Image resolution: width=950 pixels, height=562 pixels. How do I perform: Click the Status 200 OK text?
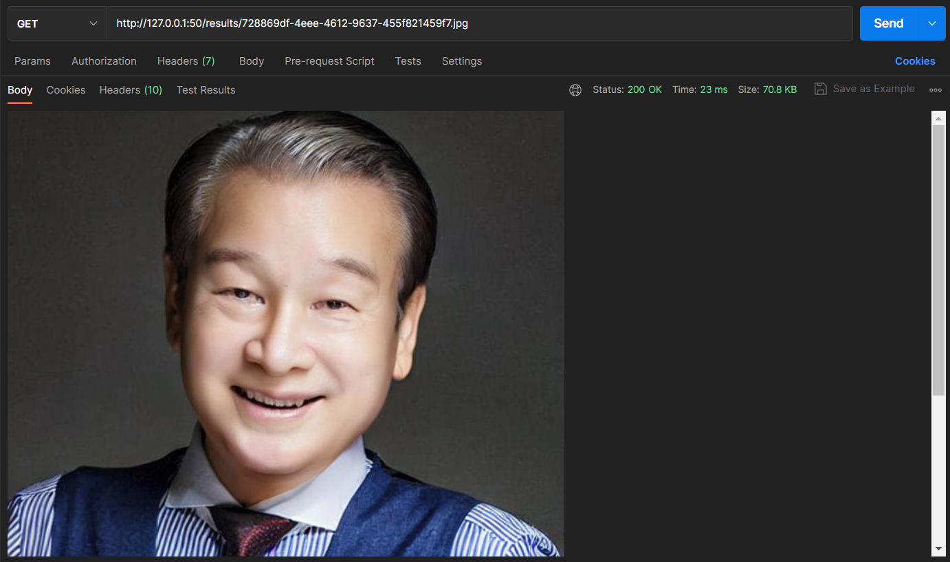[628, 90]
